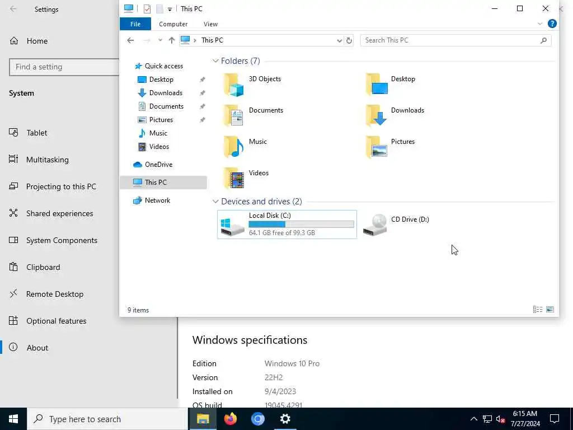573x430 pixels.
Task: Collapse the Folders (7) group
Action: [215, 61]
